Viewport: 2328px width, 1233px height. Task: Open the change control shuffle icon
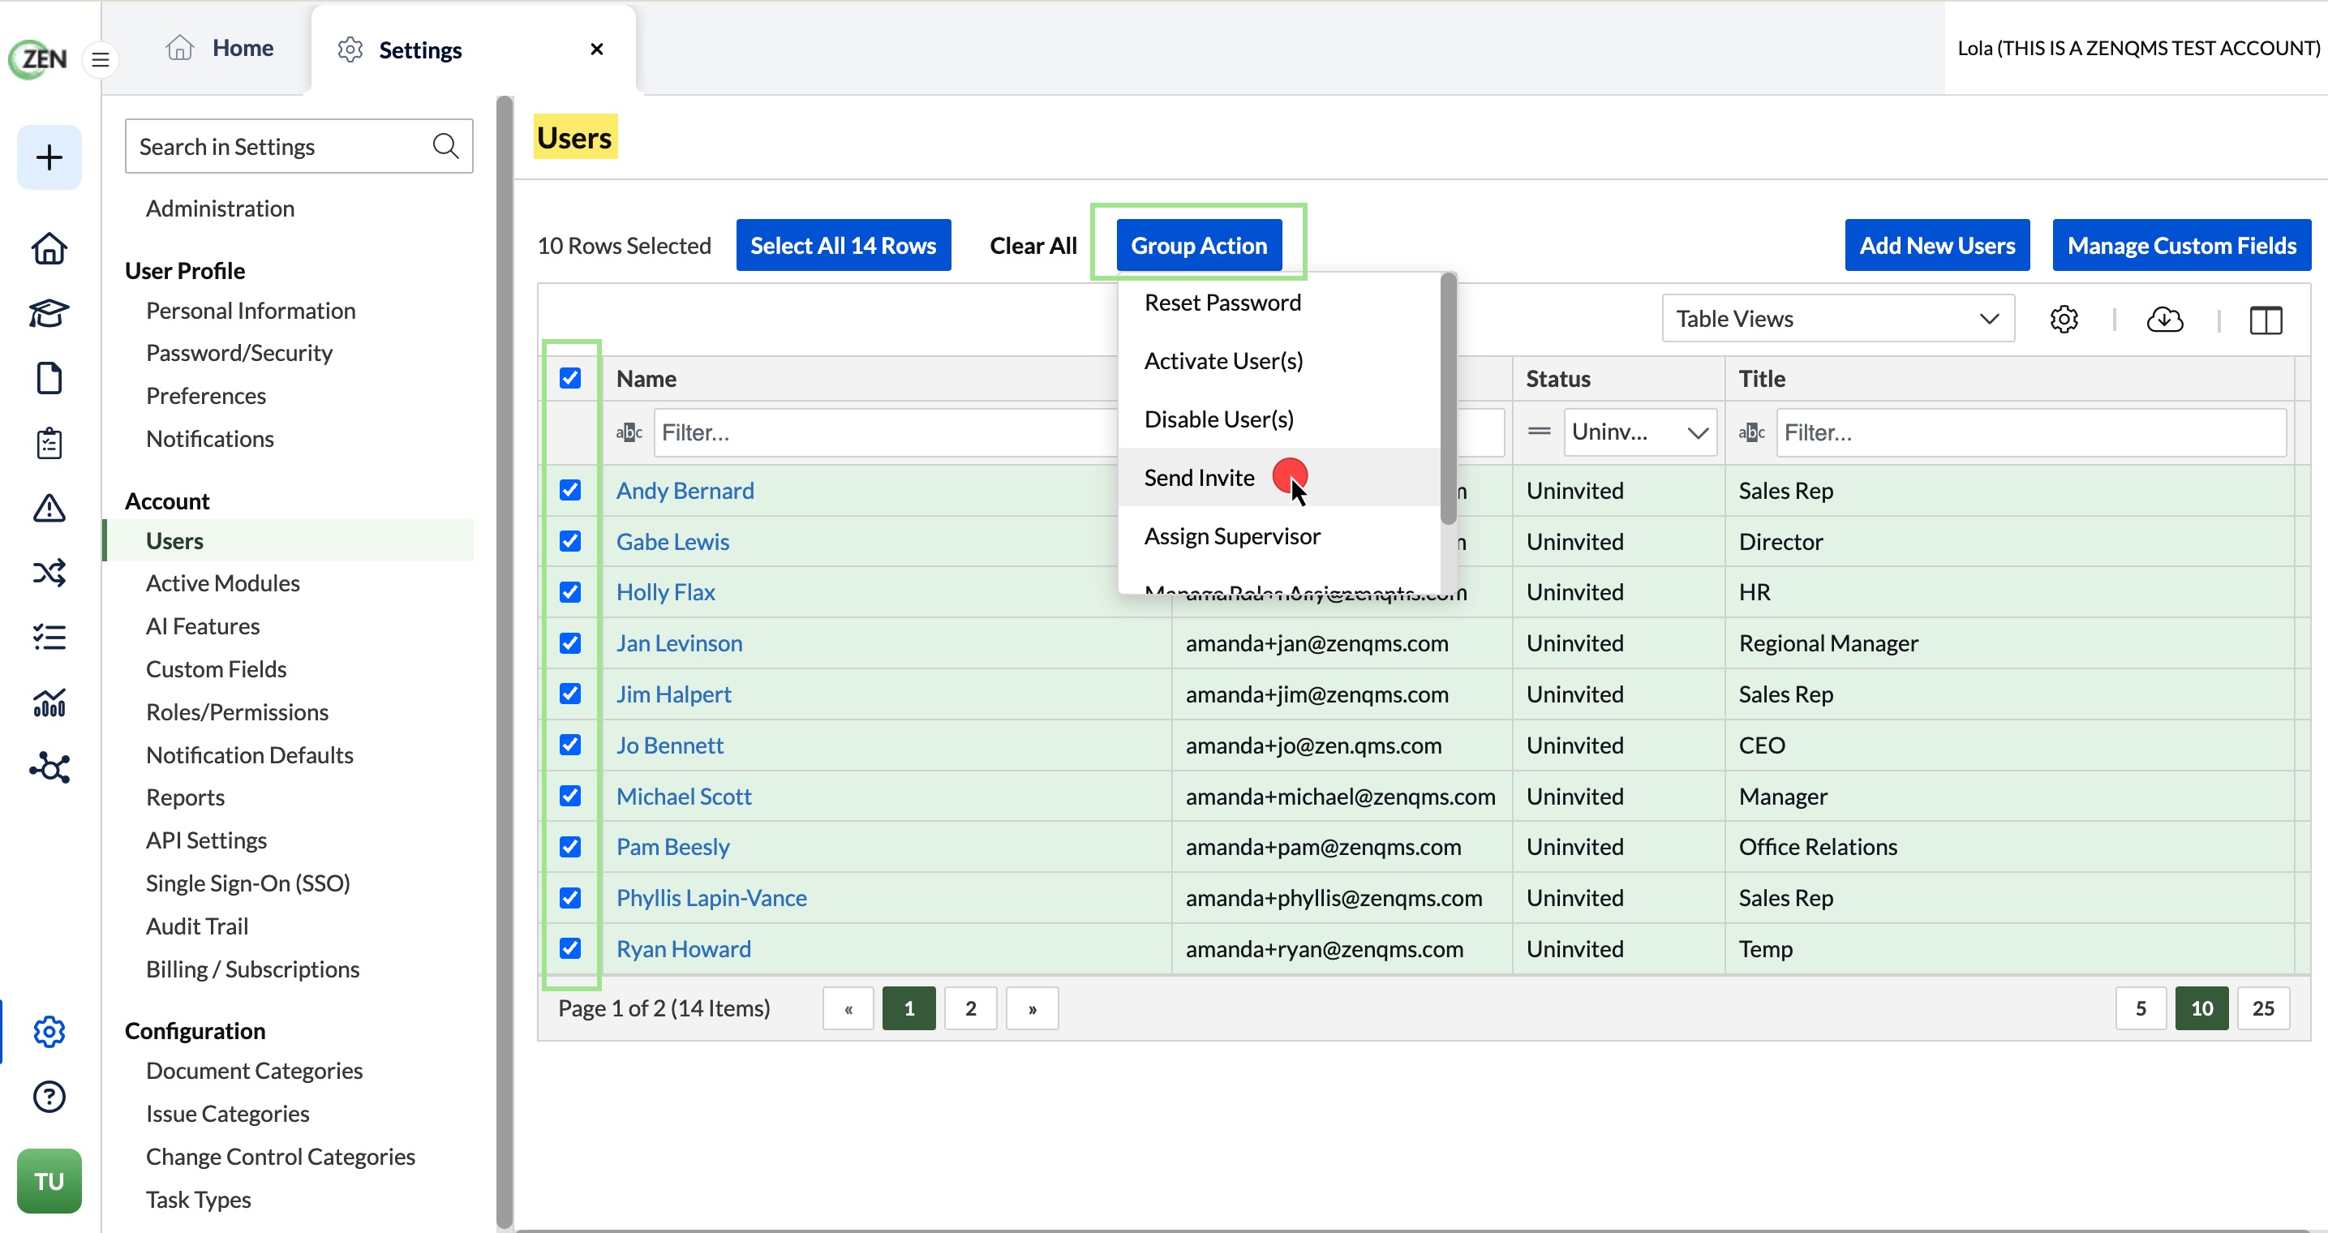click(49, 572)
